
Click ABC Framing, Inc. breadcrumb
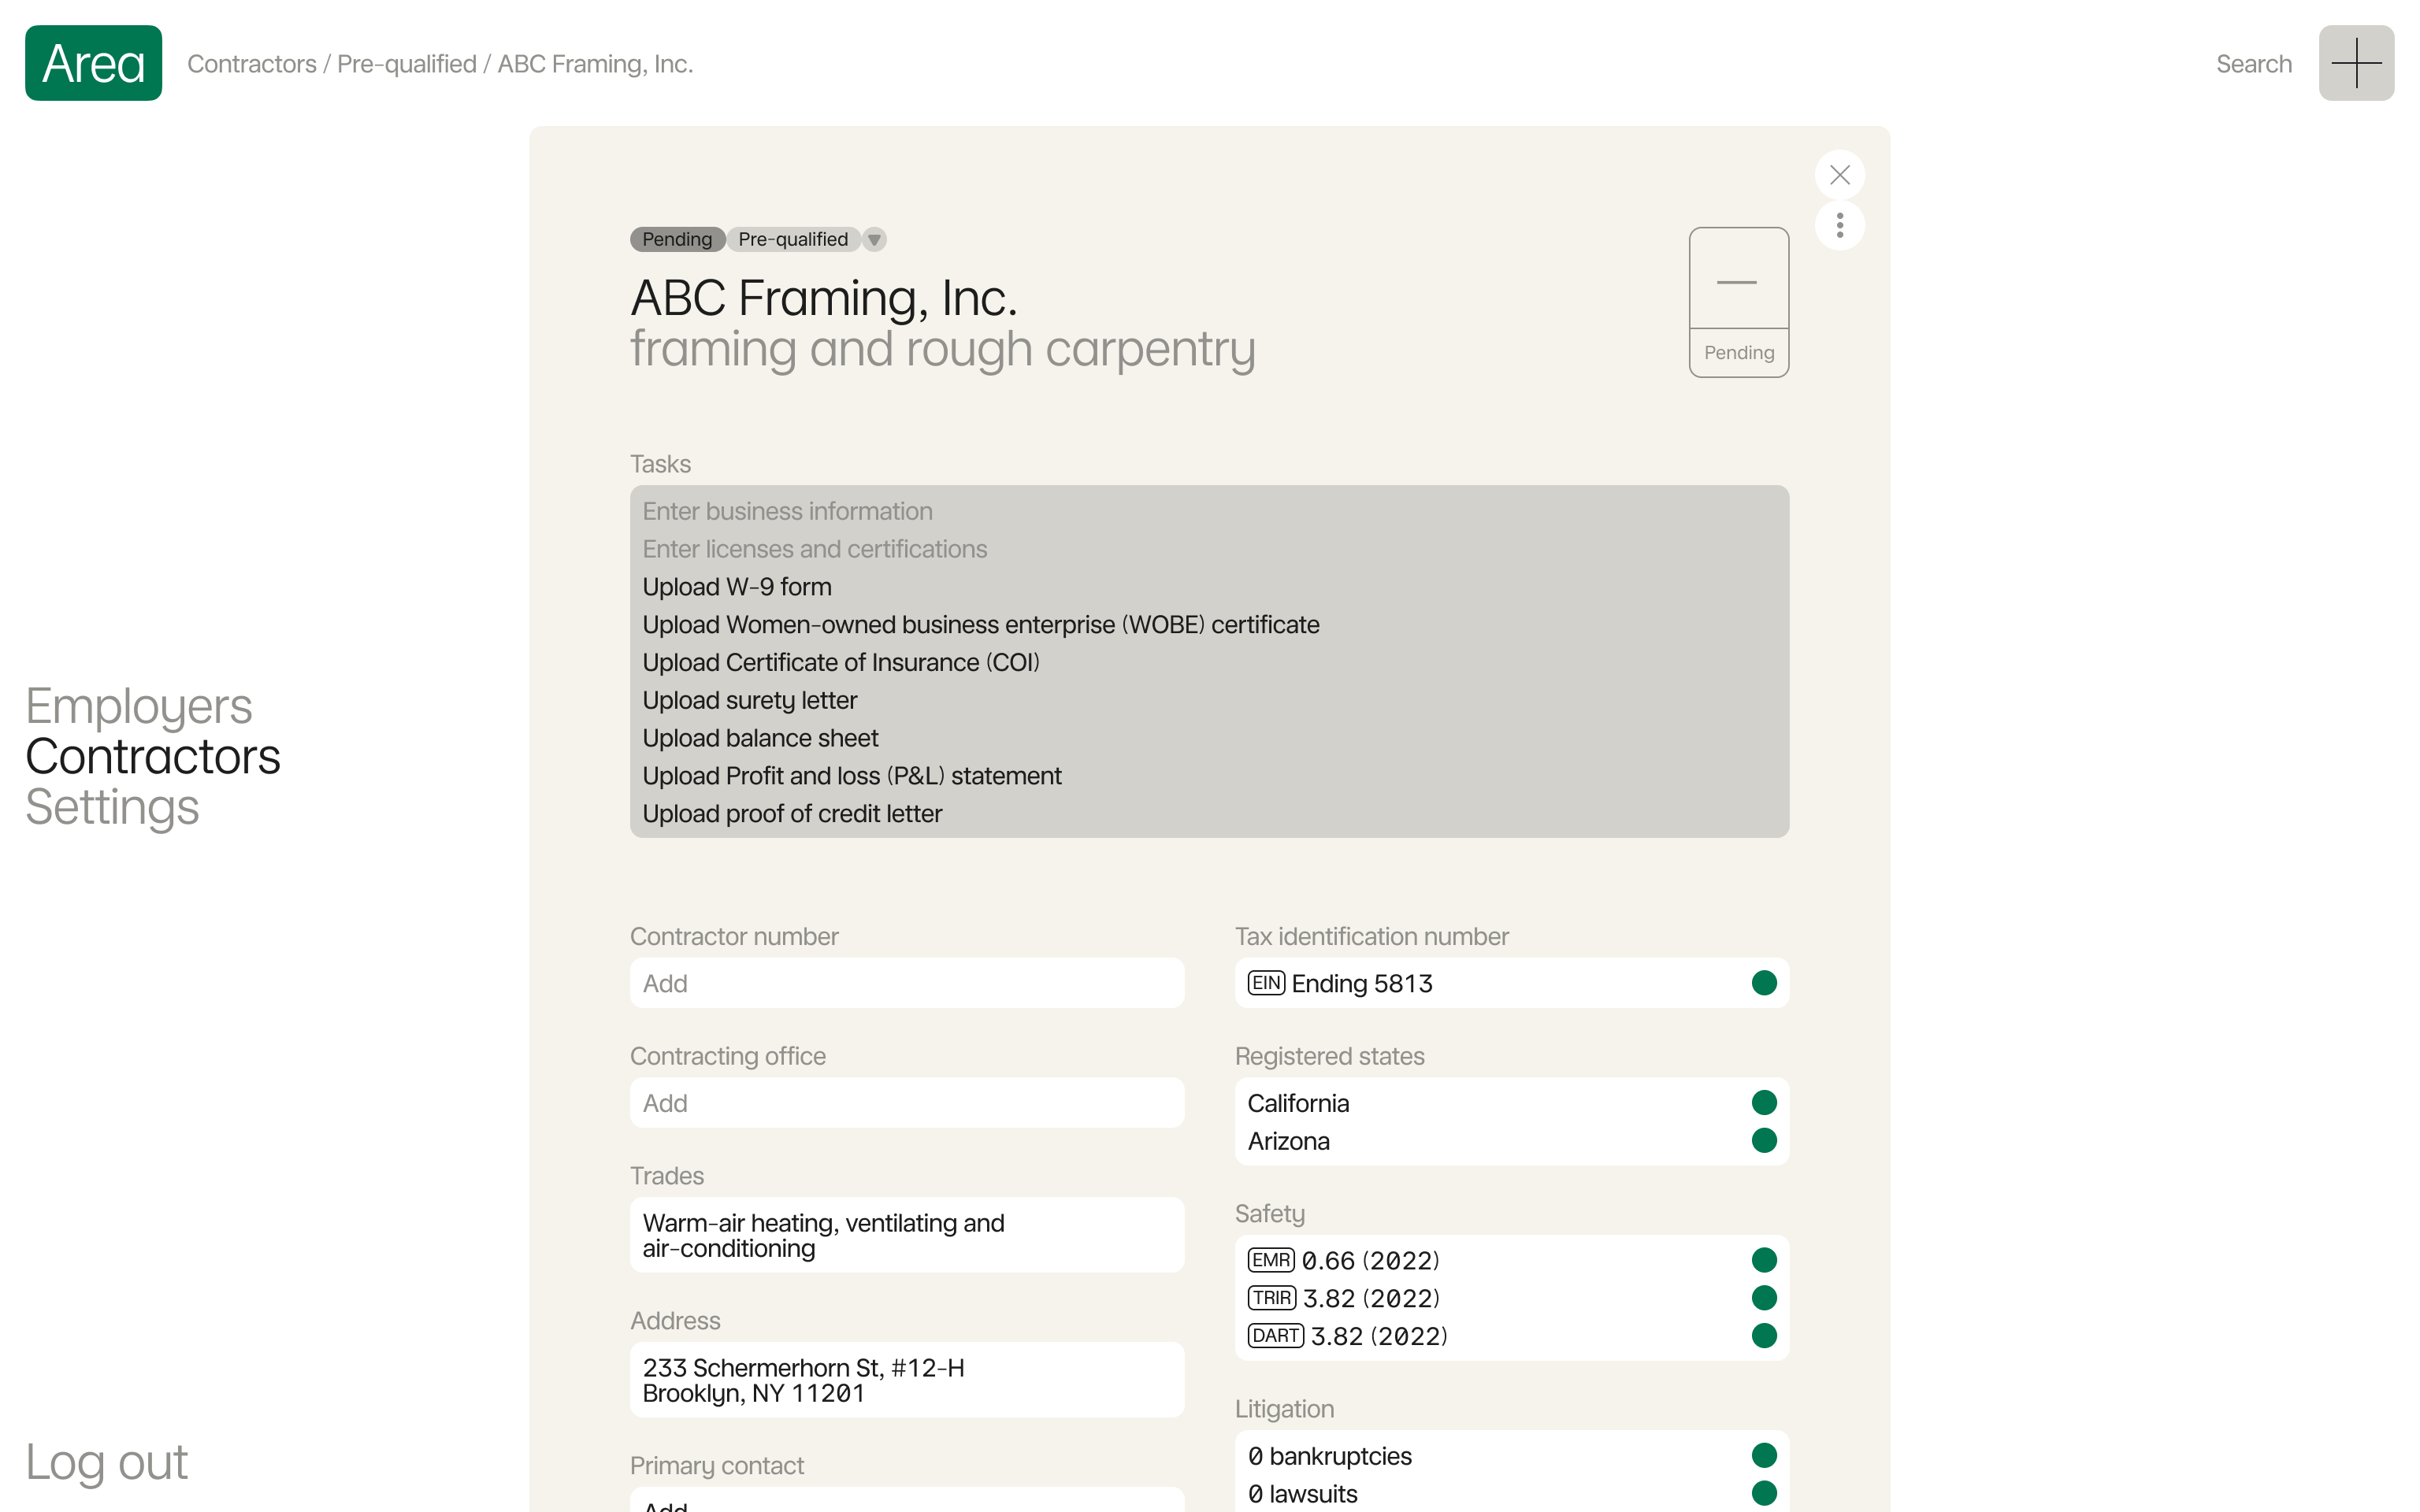pyautogui.click(x=595, y=64)
